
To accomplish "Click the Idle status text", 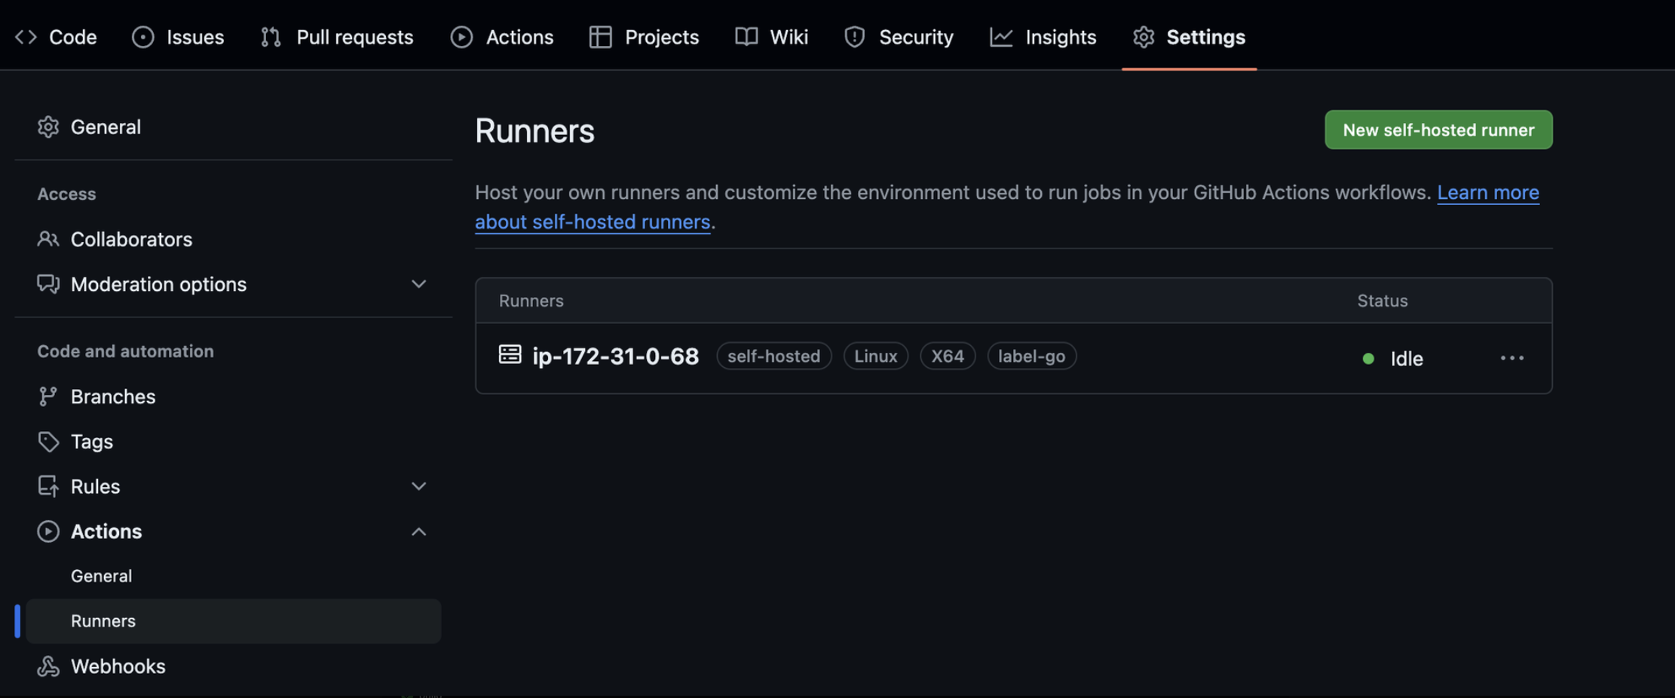I will point(1407,359).
